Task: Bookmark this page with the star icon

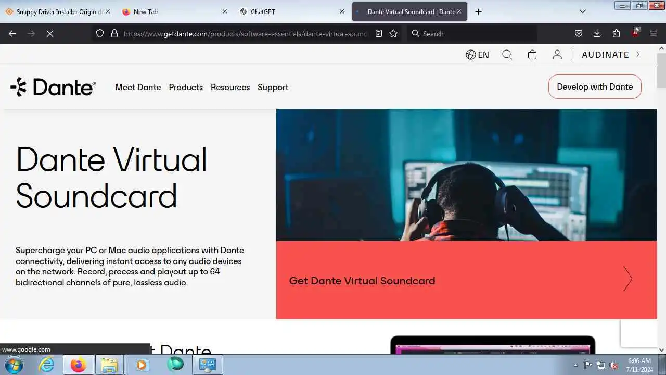Action: [393, 33]
